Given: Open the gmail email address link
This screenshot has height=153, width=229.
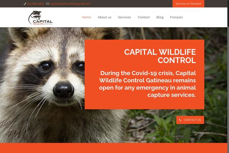Looking at the screenshot, I should 70,4.
